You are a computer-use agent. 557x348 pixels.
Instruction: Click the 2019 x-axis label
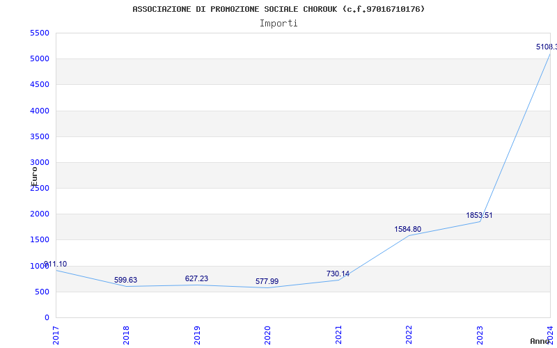click(x=197, y=335)
